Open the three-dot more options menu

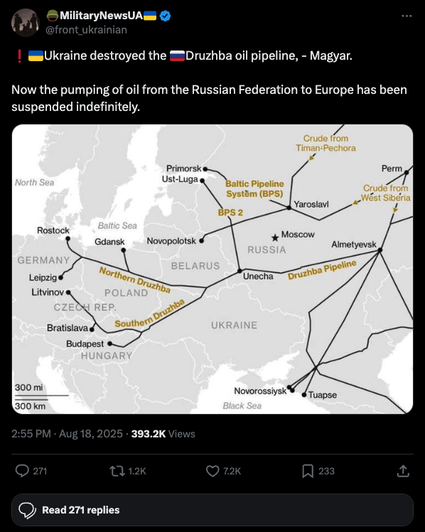coord(407,16)
